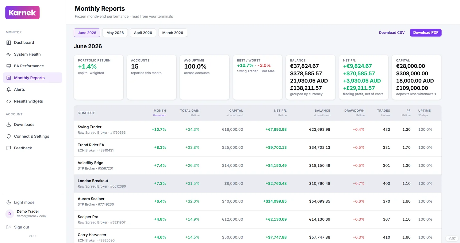
Task: Go to Results widgets
Action: (x=33, y=101)
